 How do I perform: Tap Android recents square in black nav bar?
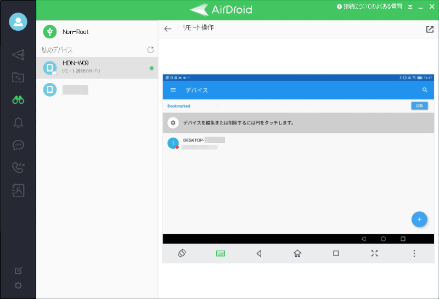pyautogui.click(x=403, y=239)
